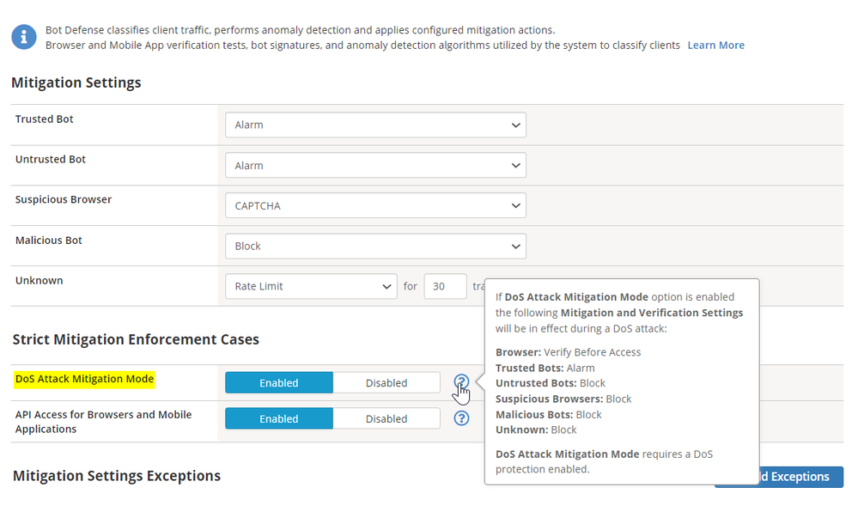Click the blue info icon at top

(24, 37)
